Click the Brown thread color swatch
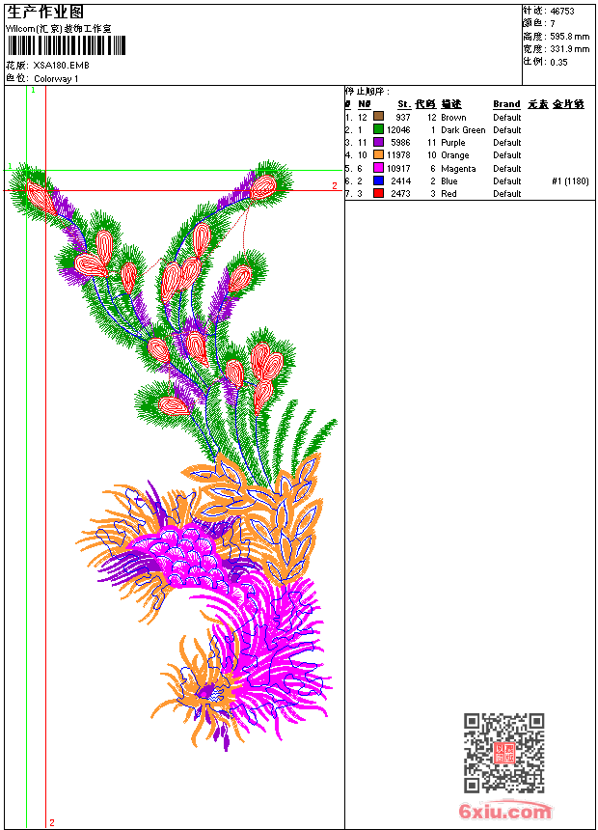598x830 pixels. (x=378, y=117)
